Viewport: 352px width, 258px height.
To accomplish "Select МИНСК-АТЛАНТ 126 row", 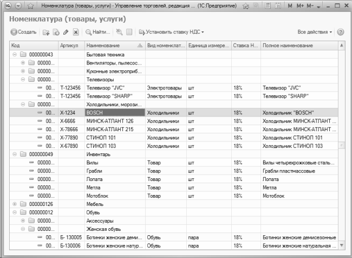I will pos(174,121).
